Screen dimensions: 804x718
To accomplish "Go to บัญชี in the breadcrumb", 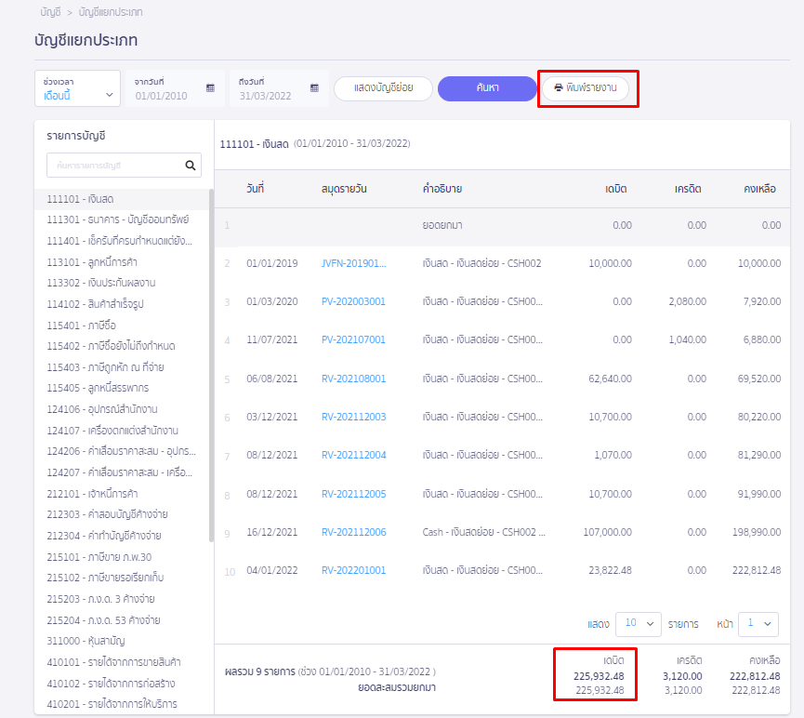I will coord(51,12).
